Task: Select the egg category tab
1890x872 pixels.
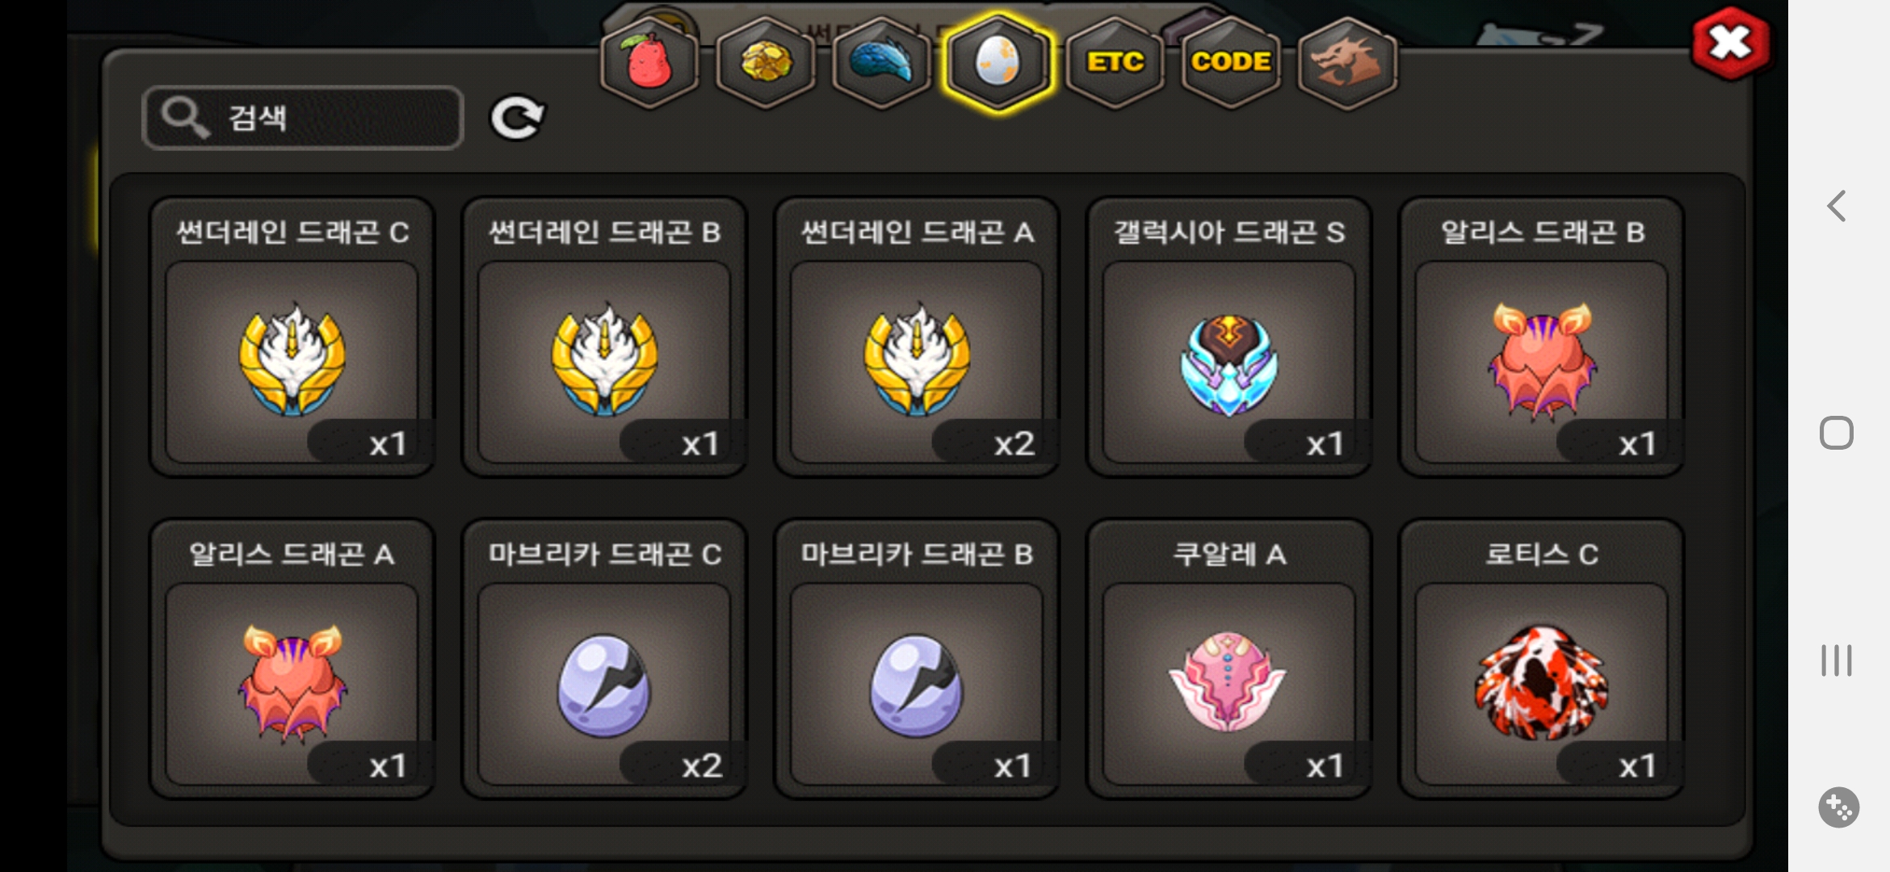Action: coord(998,62)
